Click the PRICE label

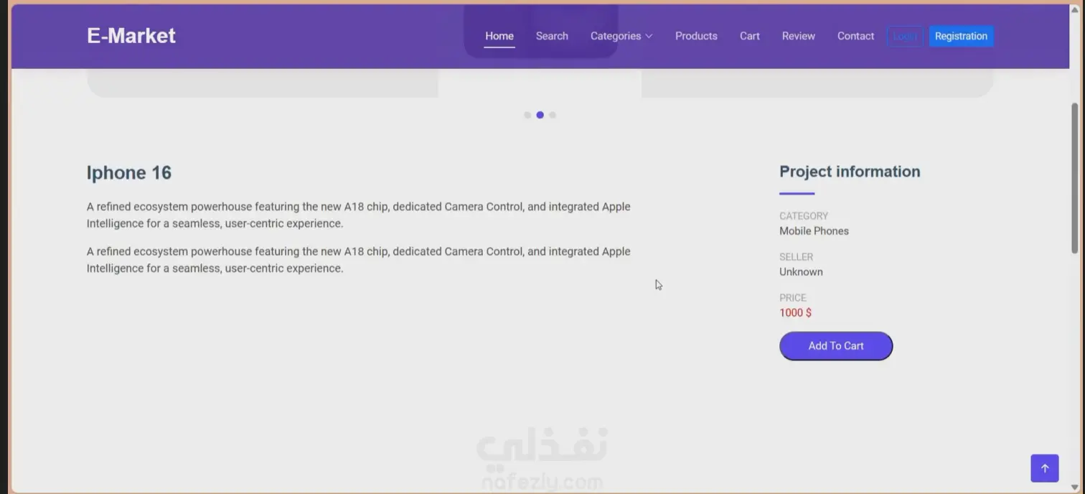point(793,298)
